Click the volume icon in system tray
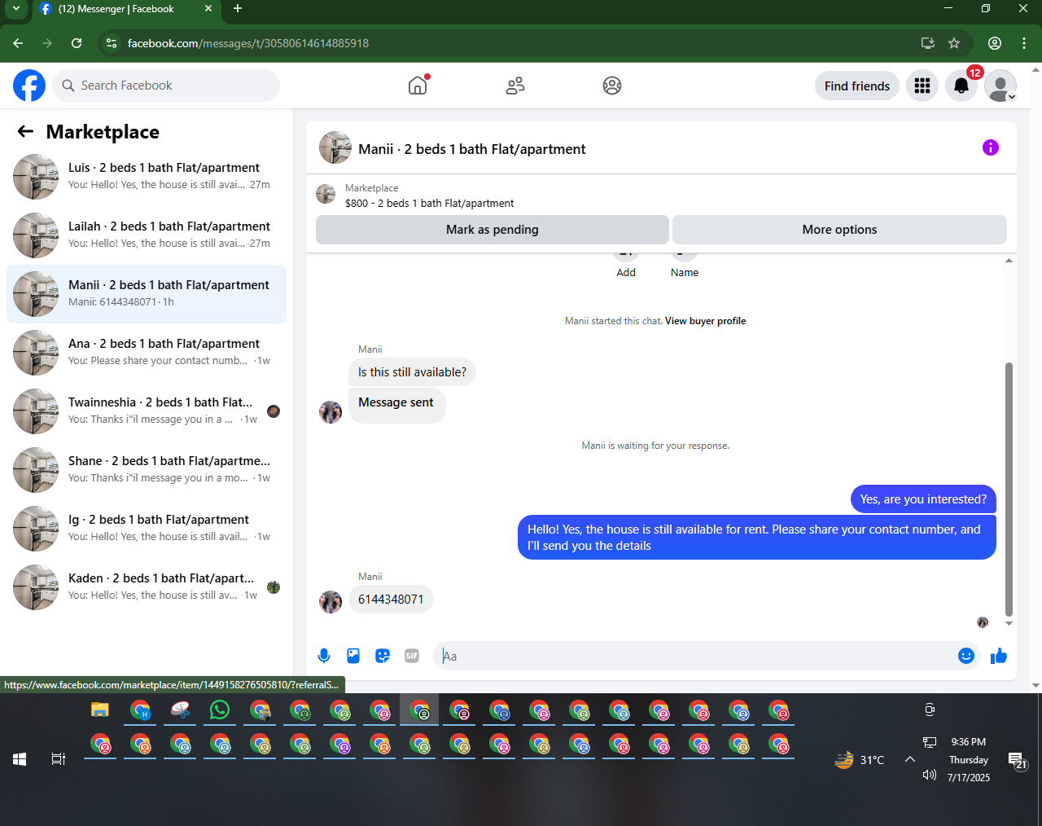Viewport: 1042px width, 826px height. [930, 775]
